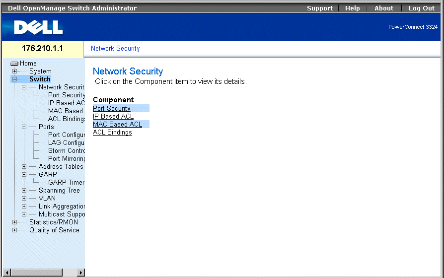444x278 pixels.
Task: Open the Port Security component link
Action: click(x=112, y=108)
